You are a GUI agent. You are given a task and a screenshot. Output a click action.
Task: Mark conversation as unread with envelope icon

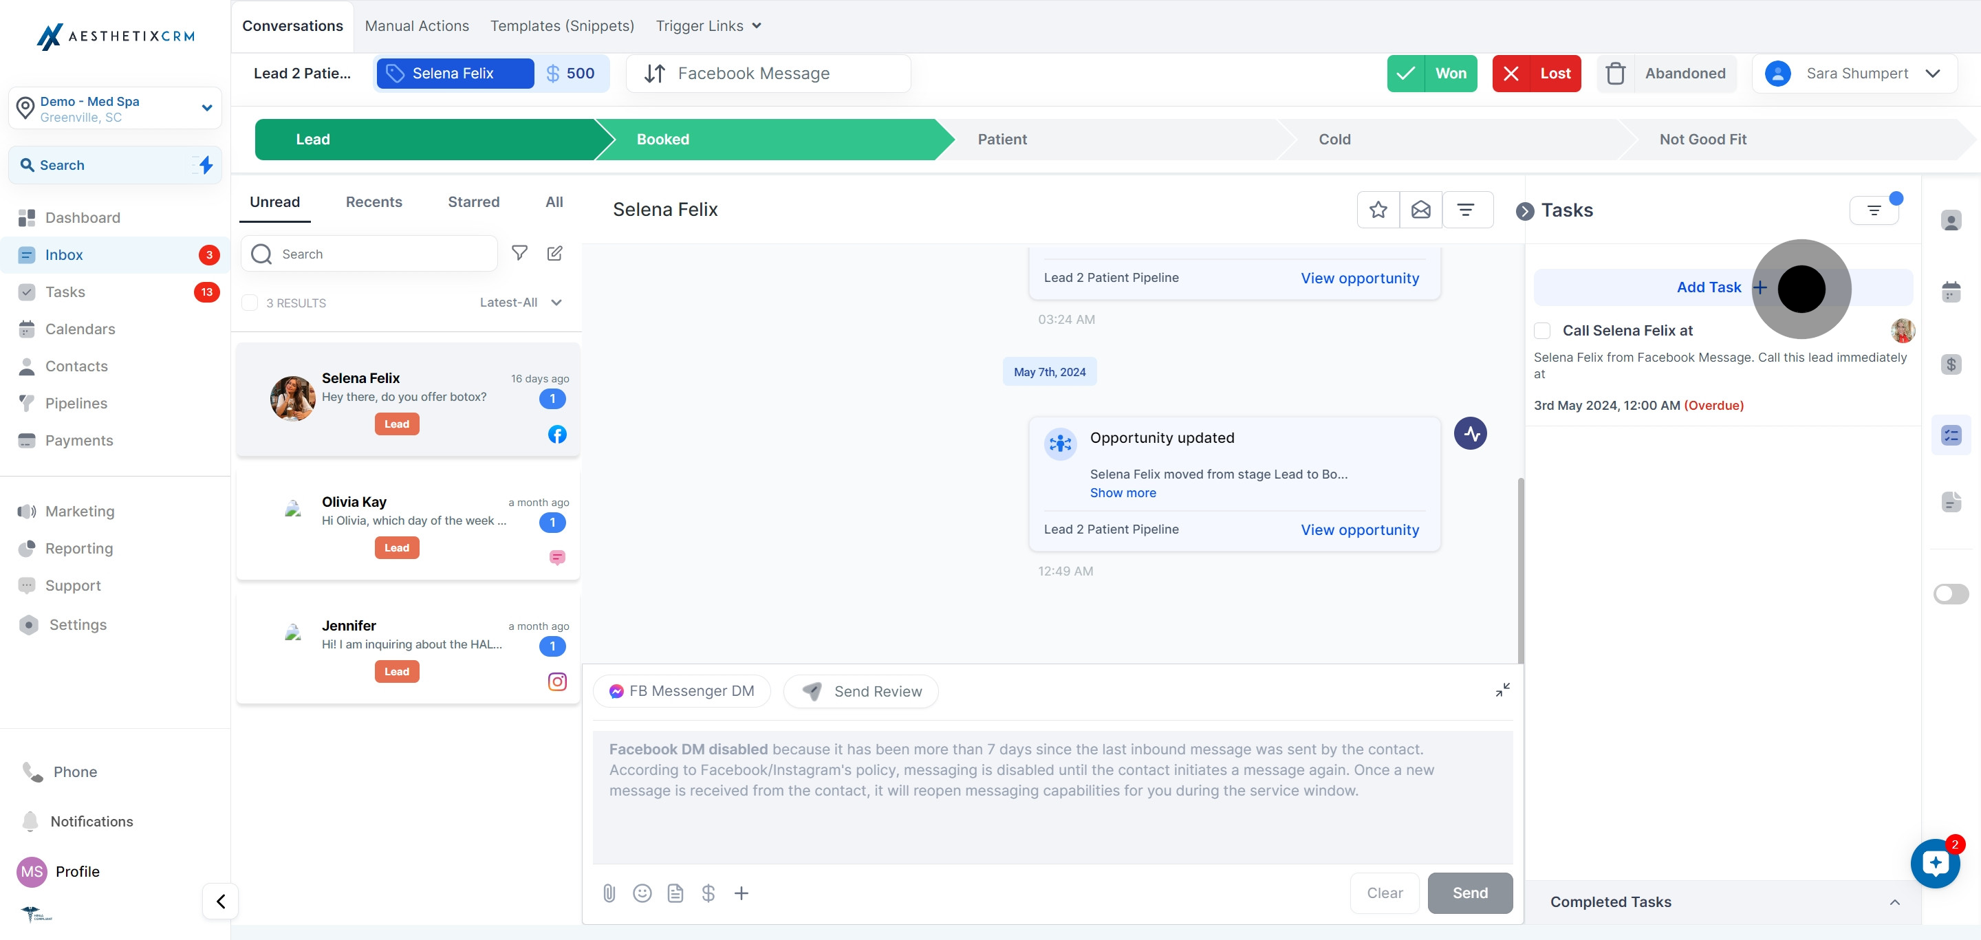1420,210
